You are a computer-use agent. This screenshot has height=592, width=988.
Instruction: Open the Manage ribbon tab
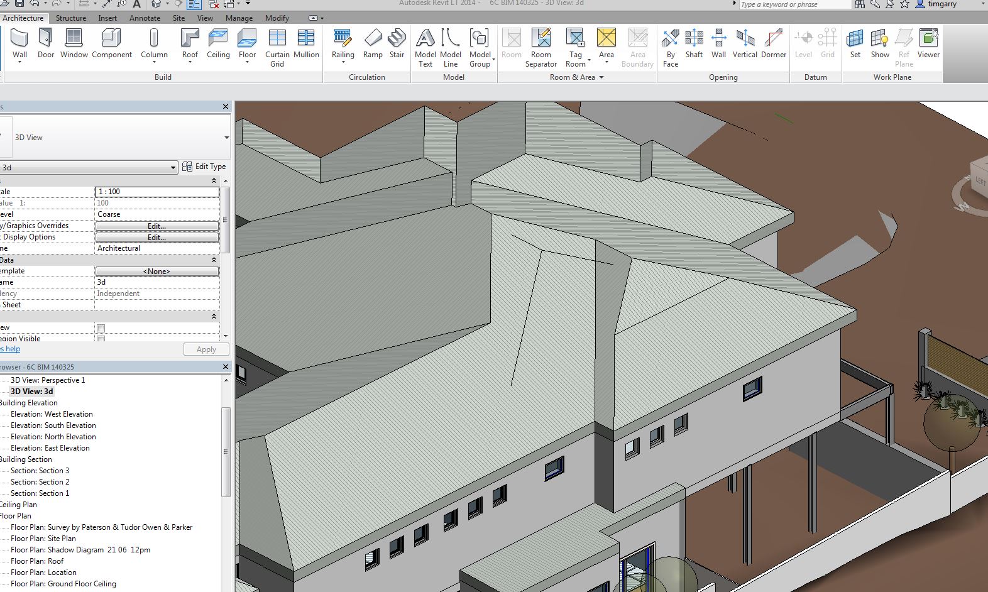(239, 18)
